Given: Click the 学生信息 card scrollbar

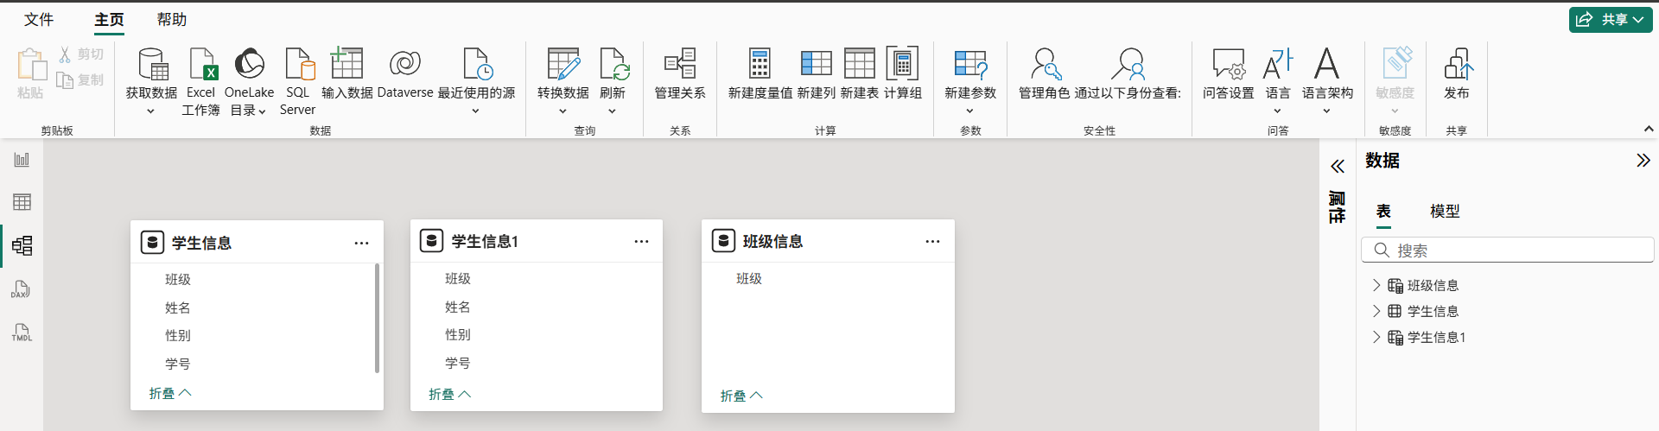Looking at the screenshot, I should tap(377, 319).
